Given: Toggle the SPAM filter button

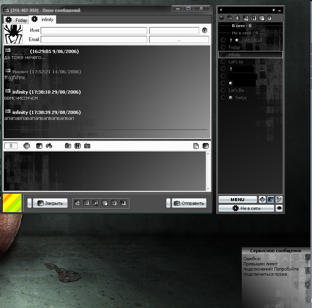Looking at the screenshot, I should point(271,199).
